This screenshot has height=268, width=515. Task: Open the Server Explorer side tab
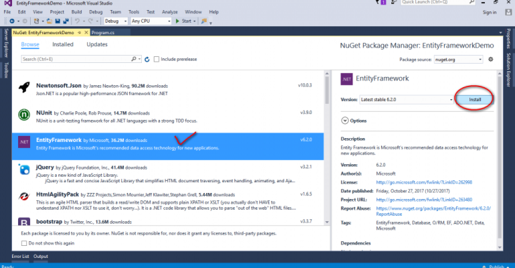6,43
